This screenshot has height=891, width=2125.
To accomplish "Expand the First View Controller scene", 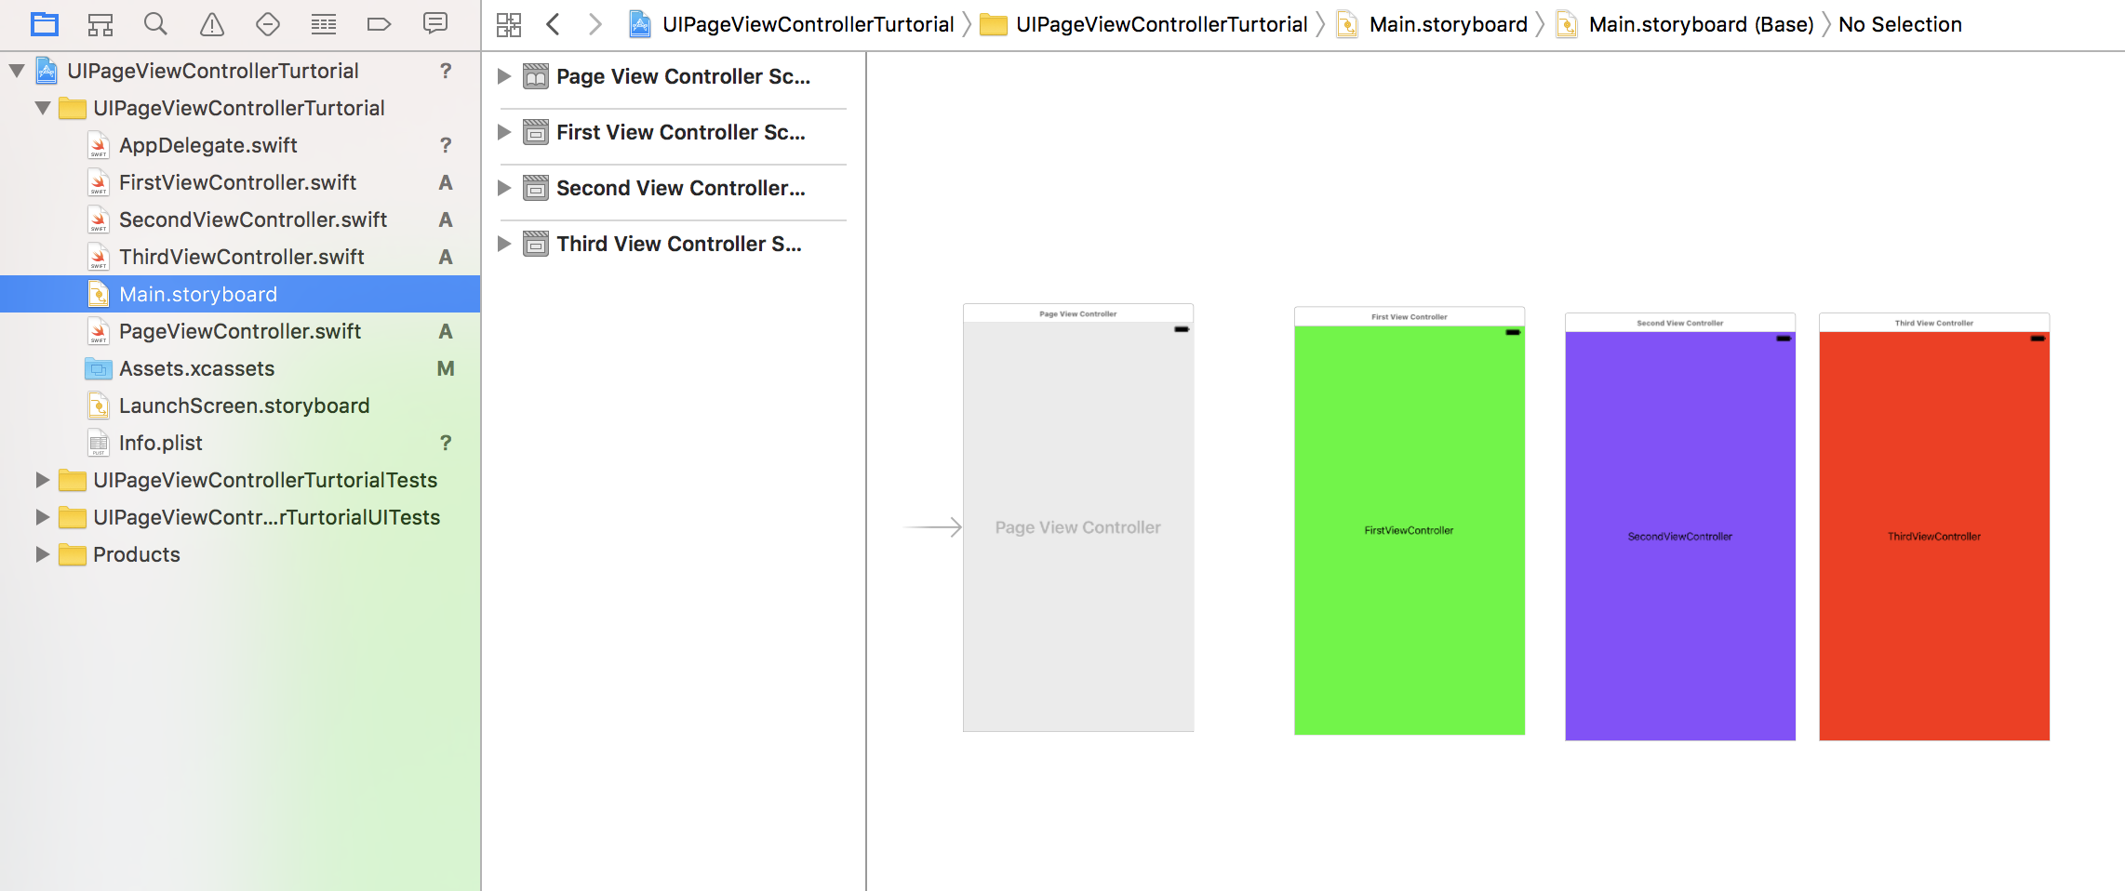I will pos(504,132).
